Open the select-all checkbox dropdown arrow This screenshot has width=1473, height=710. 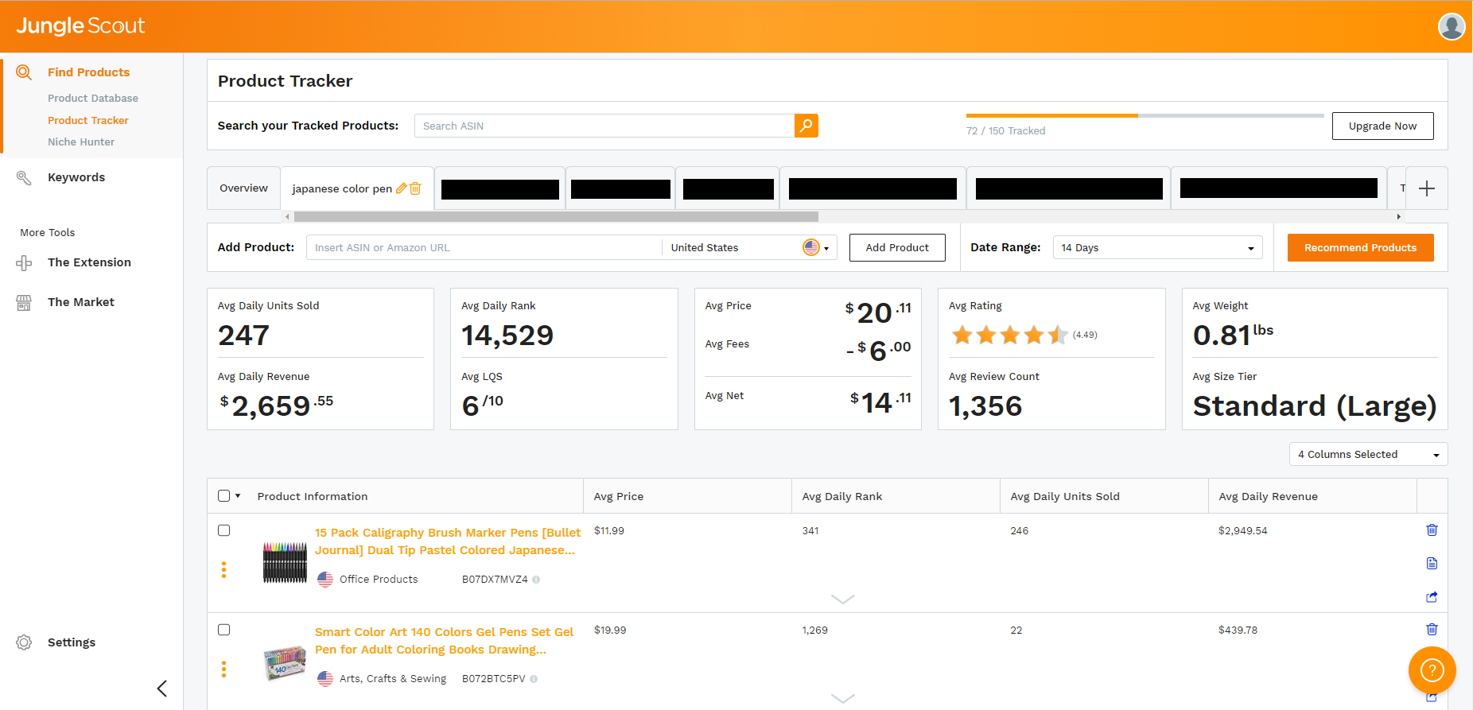point(237,496)
